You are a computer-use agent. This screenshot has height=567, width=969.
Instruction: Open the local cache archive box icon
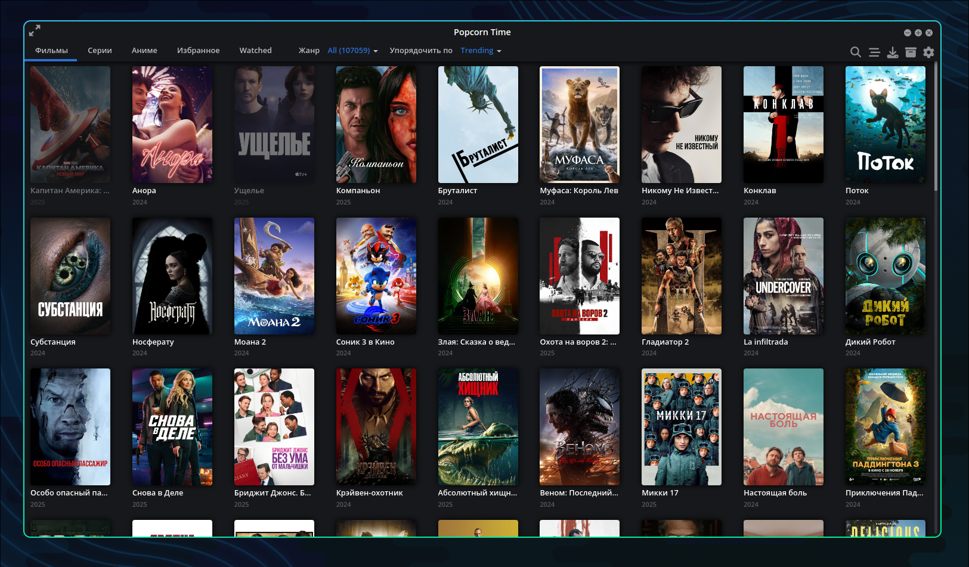911,52
